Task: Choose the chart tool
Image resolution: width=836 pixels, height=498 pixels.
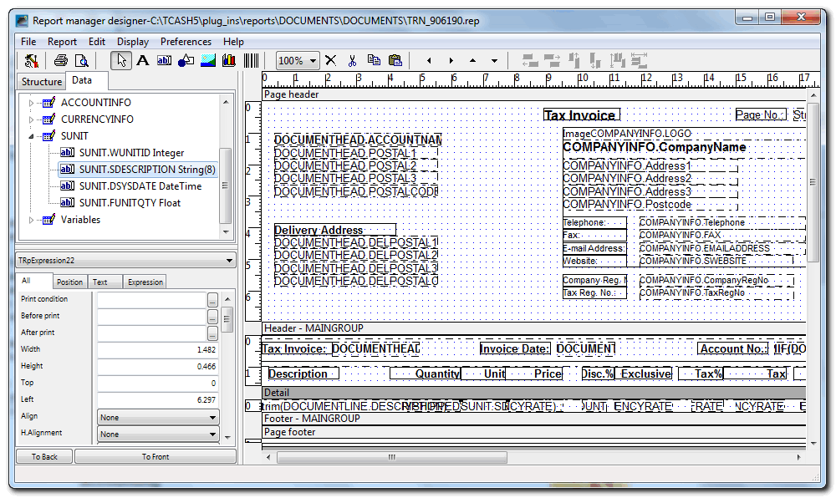Action: click(228, 60)
